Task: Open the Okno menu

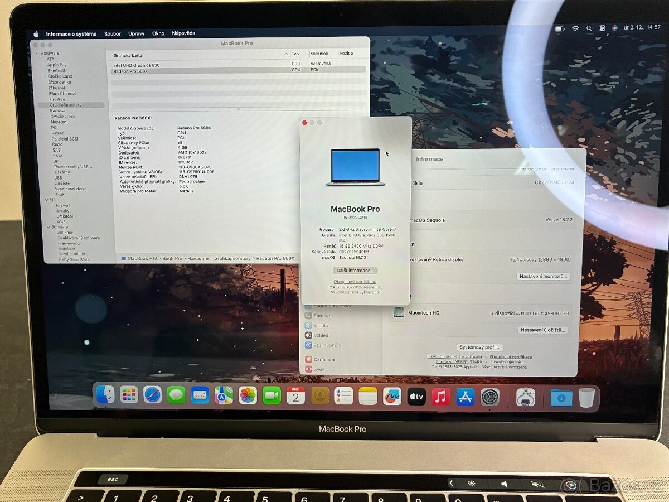Action: tap(158, 33)
